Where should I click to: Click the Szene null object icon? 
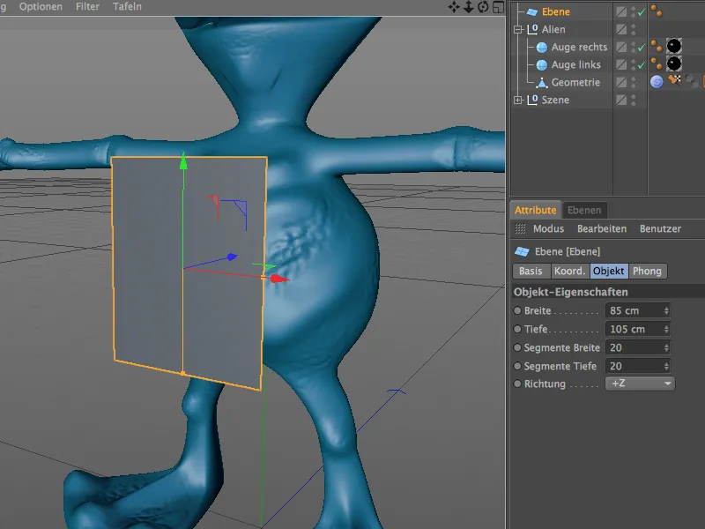[x=532, y=100]
